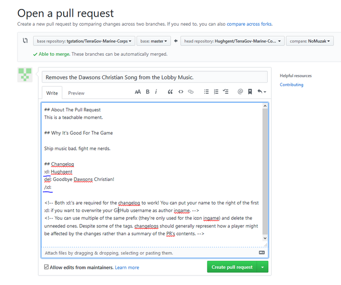The height and width of the screenshot is (285, 341).
Task: Expand Create pull request options arrow
Action: click(x=263, y=267)
